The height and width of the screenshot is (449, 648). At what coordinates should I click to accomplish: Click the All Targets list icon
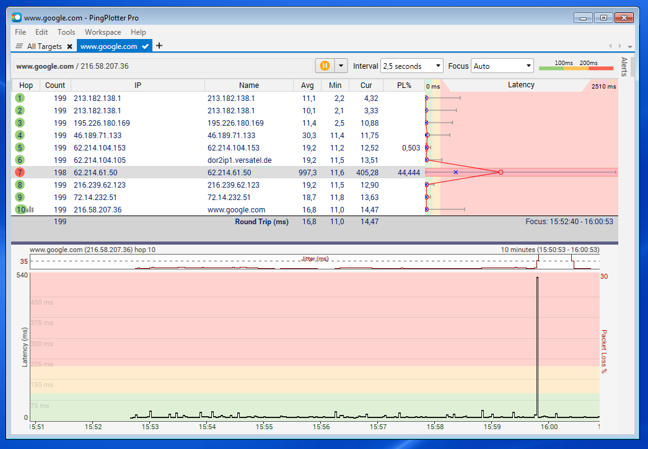(x=19, y=46)
